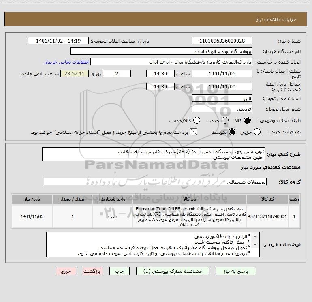Click the request creator name field

tap(171, 62)
